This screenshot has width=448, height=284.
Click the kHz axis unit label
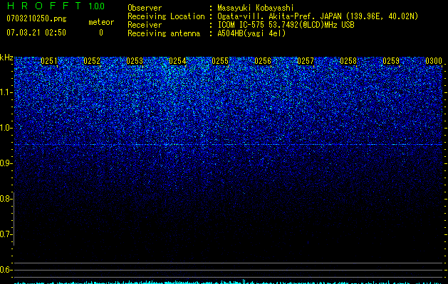6,58
